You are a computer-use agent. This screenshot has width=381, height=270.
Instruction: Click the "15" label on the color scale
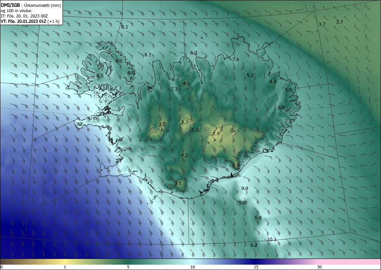256,267
